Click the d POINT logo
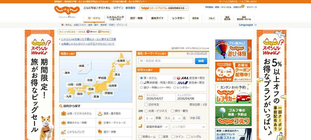Viewport: 311px width, 140px height. [x=91, y=32]
